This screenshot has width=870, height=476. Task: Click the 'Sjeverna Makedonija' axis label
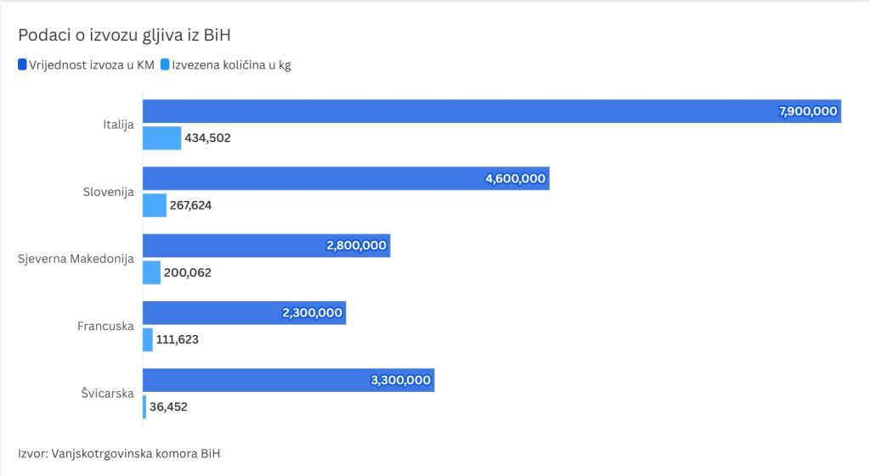click(x=76, y=259)
